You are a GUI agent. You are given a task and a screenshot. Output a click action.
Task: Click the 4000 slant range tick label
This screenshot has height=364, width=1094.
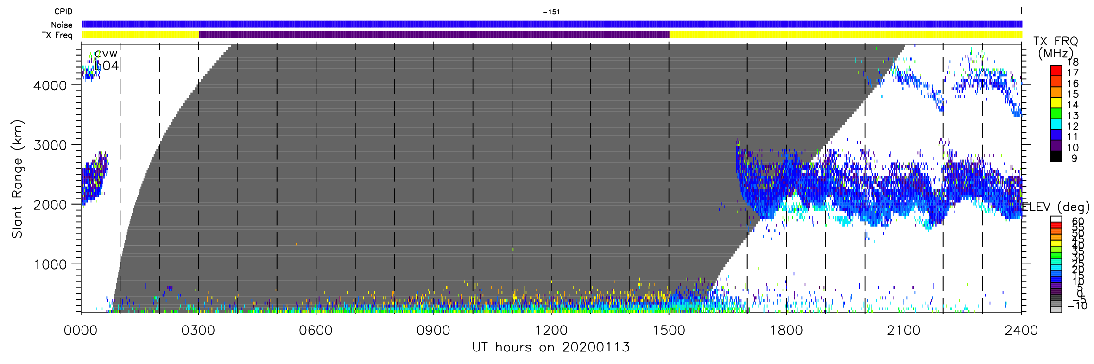50,86
